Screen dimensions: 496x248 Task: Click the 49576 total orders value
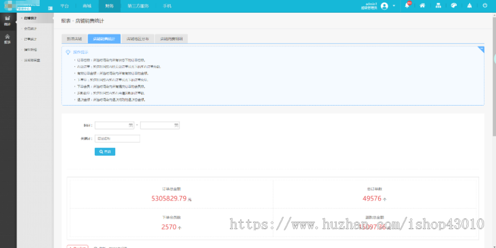372,199
